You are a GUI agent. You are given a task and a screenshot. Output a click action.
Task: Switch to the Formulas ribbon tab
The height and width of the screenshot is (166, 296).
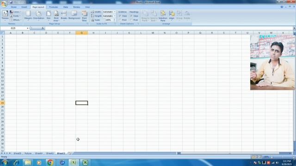(x=54, y=7)
